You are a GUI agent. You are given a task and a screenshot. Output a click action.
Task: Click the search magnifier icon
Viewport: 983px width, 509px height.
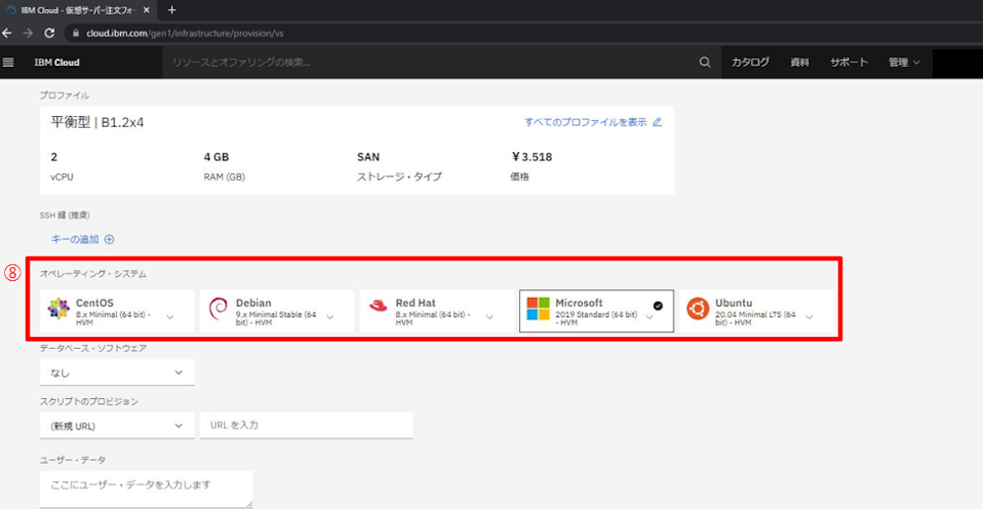coord(704,62)
